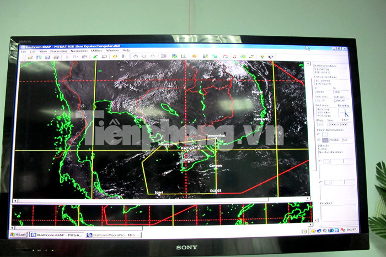Screen dimensions: 386x257
Task: Open the Navigation menu
Action: (79, 51)
